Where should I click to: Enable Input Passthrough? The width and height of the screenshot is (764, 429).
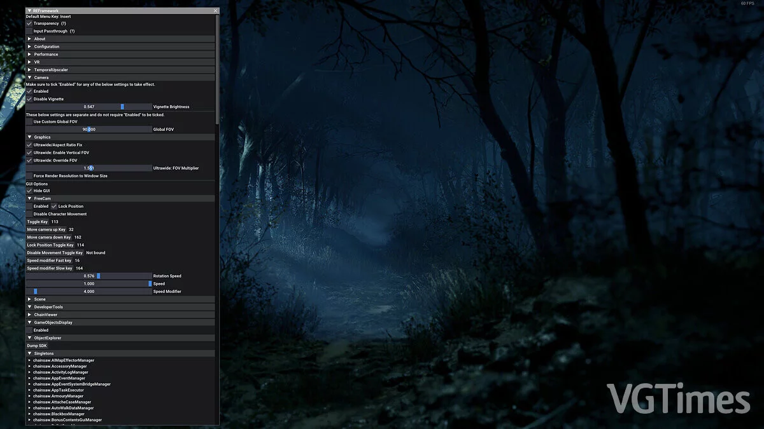(x=29, y=31)
